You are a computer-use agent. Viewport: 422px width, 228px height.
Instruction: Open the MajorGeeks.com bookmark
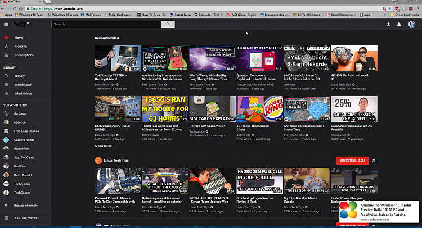118,15
